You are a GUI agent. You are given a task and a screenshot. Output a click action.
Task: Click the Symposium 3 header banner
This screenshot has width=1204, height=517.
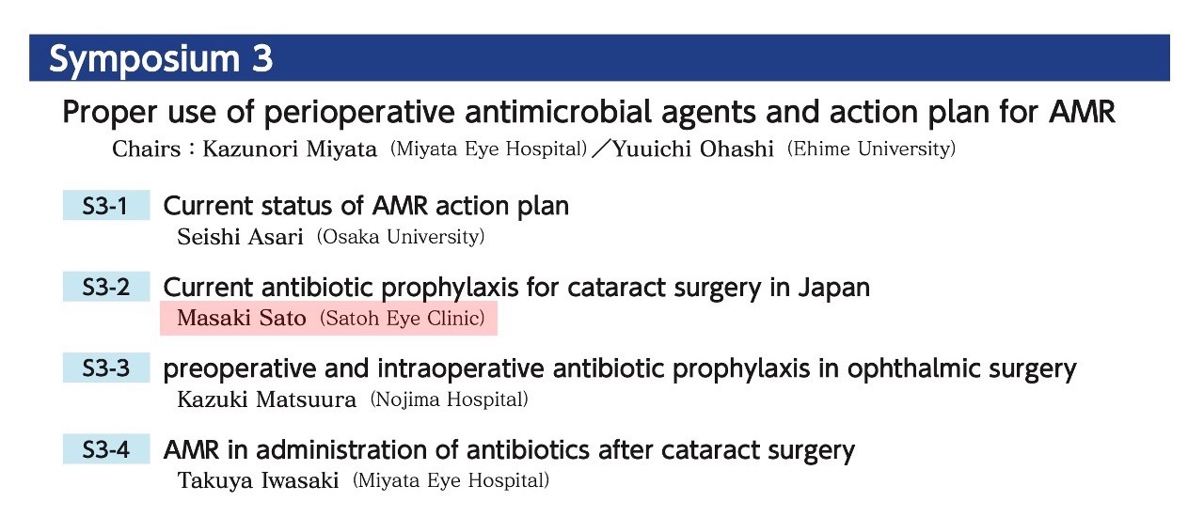[599, 58]
